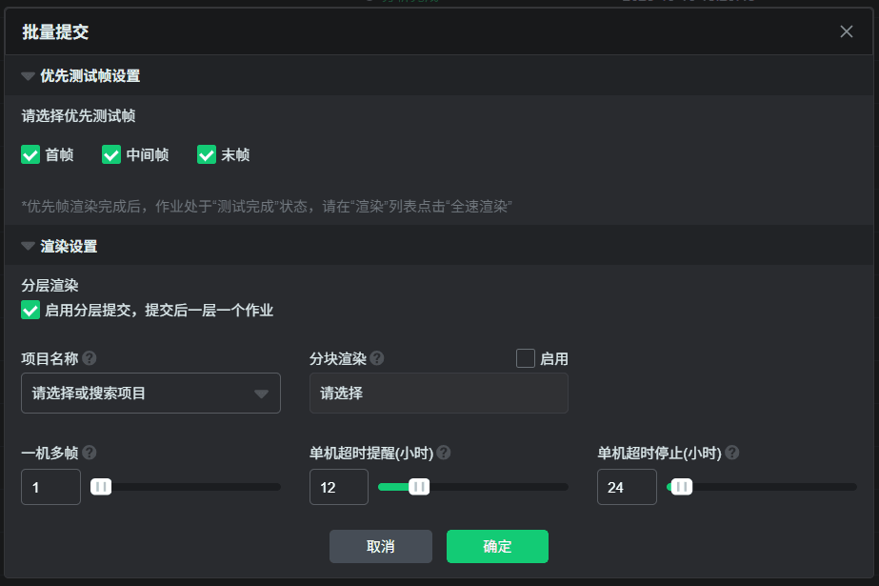Screen dimensions: 879x586
Task: Toggle 启用分层提交 layered submission checkbox
Action: 30,310
